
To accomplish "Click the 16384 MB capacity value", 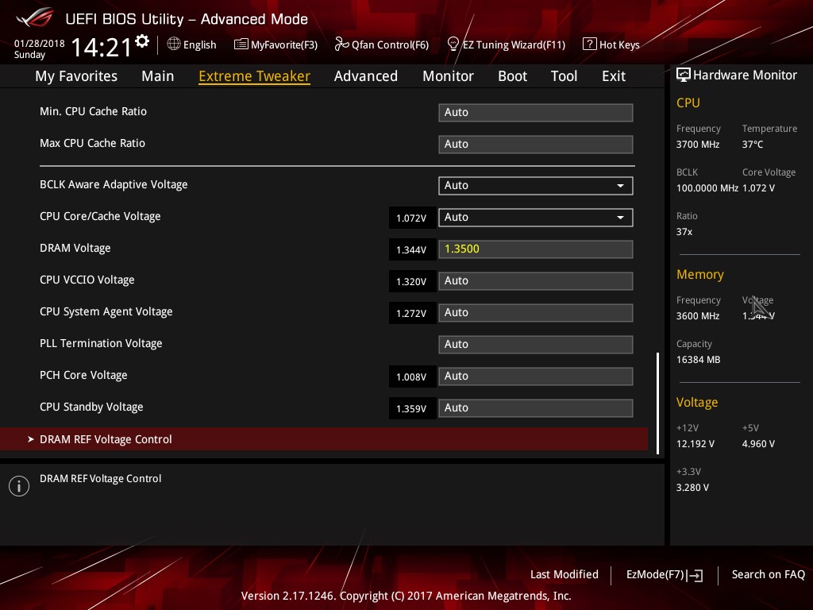I will [699, 360].
